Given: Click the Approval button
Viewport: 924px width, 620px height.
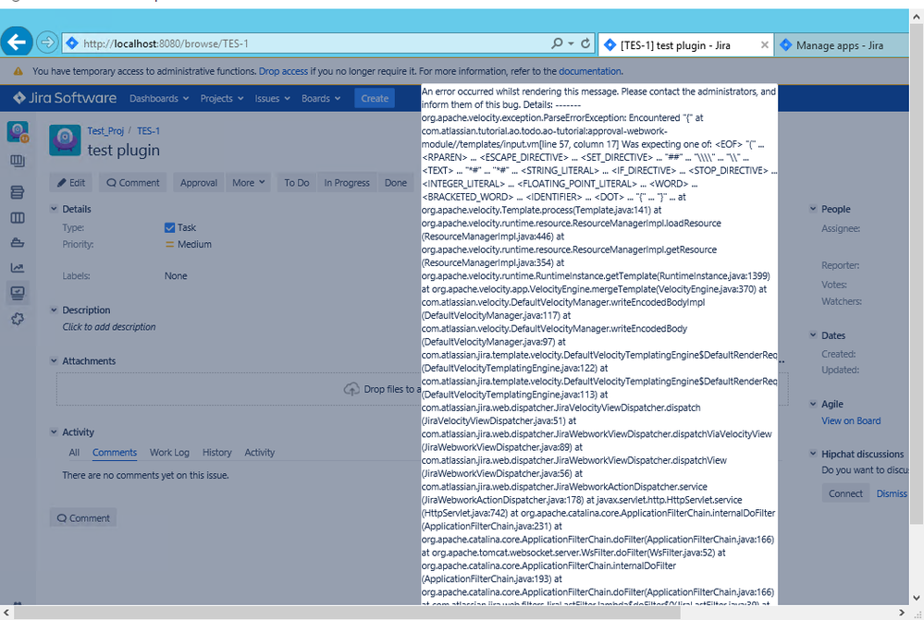Looking at the screenshot, I should 199,183.
